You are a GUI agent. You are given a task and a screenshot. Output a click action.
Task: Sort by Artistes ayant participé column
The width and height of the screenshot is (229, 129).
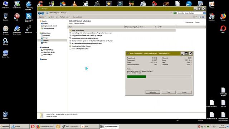(x=131, y=27)
